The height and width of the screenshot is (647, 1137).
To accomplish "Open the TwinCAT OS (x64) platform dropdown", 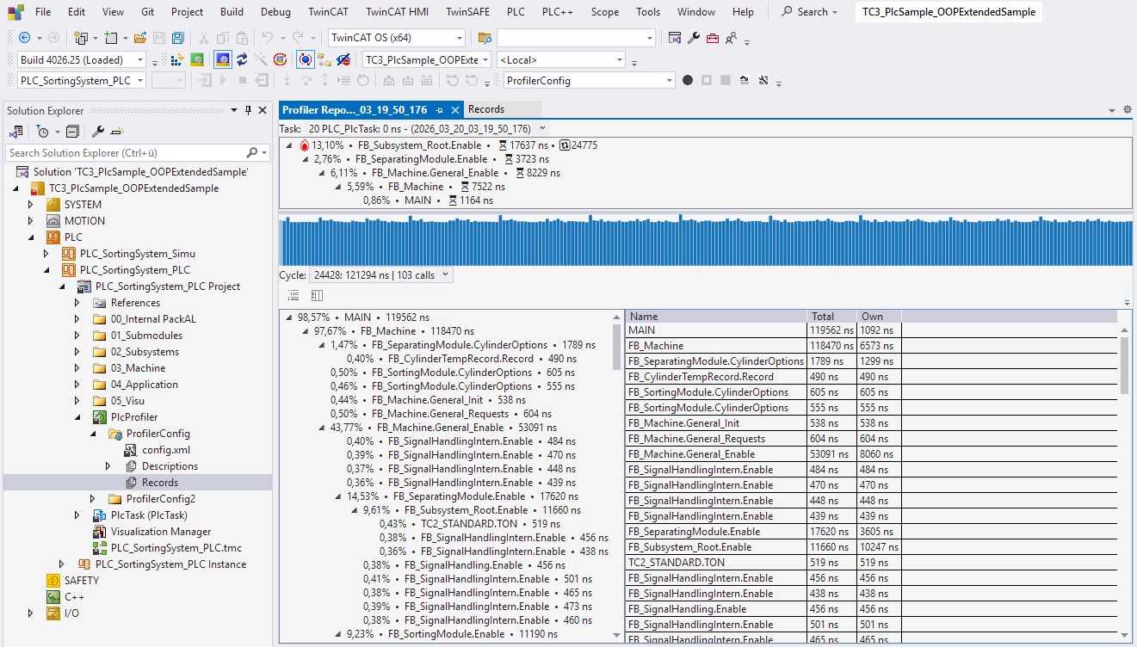I will [x=460, y=38].
